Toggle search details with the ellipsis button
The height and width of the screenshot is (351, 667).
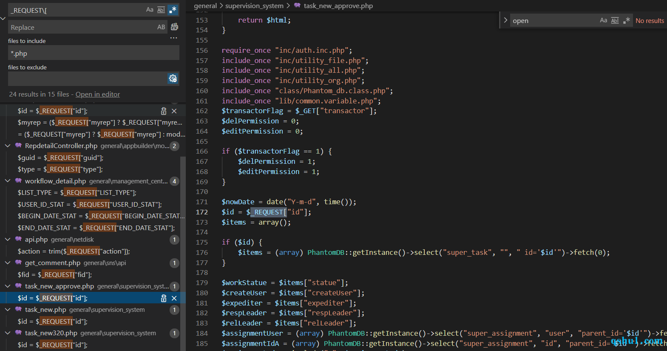[173, 38]
